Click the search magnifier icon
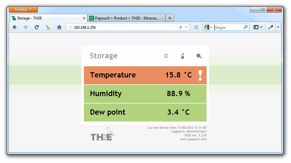291x163 pixels. [x=245, y=27]
